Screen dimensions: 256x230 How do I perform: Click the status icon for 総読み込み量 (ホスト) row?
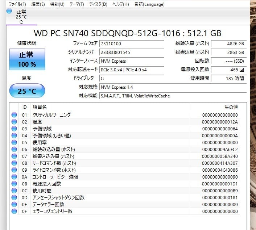coord(14,149)
